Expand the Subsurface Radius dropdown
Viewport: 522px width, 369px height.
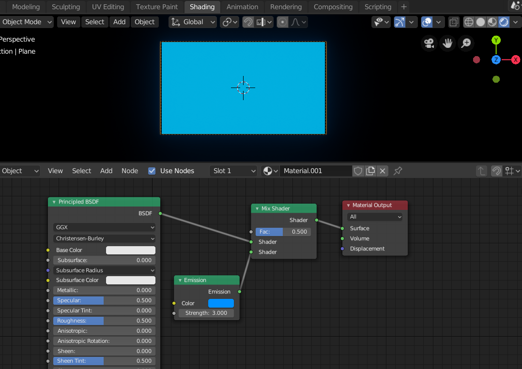click(104, 270)
